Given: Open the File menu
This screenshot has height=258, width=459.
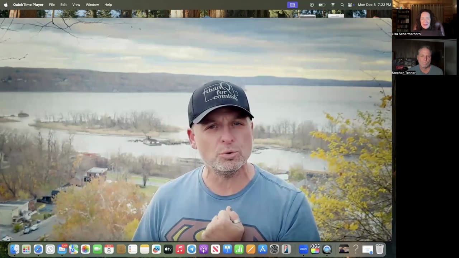Looking at the screenshot, I should 52,5.
